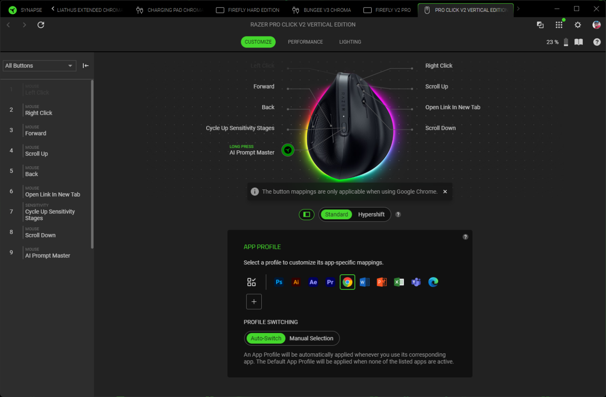Select the Microsoft Teams app profile
The width and height of the screenshot is (606, 397).
(416, 282)
